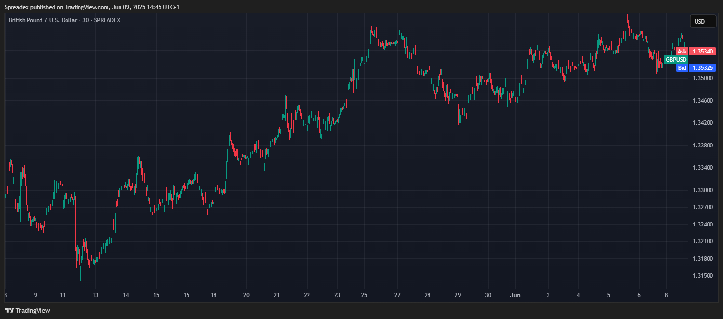
Task: Click date 6 on the time axis
Action: coord(639,295)
